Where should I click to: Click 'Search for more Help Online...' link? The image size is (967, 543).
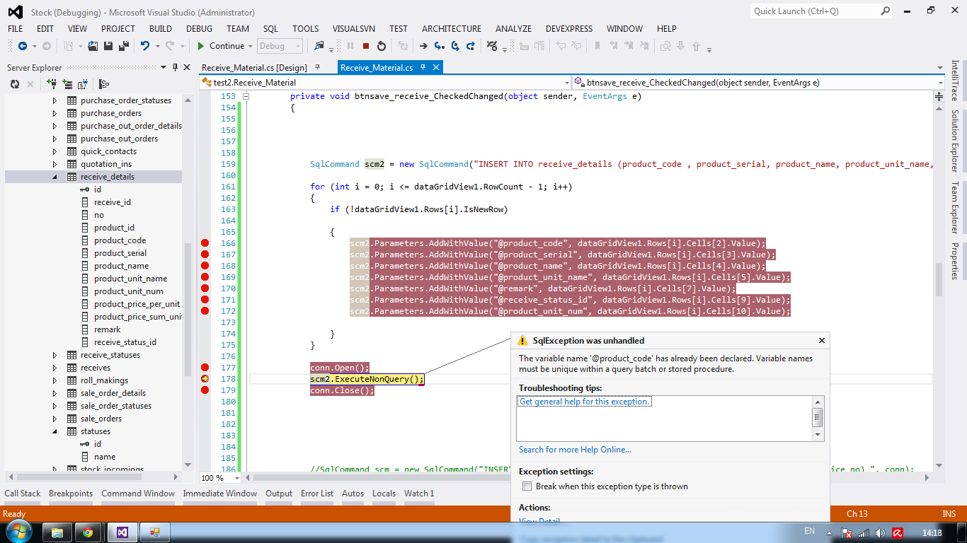click(575, 450)
